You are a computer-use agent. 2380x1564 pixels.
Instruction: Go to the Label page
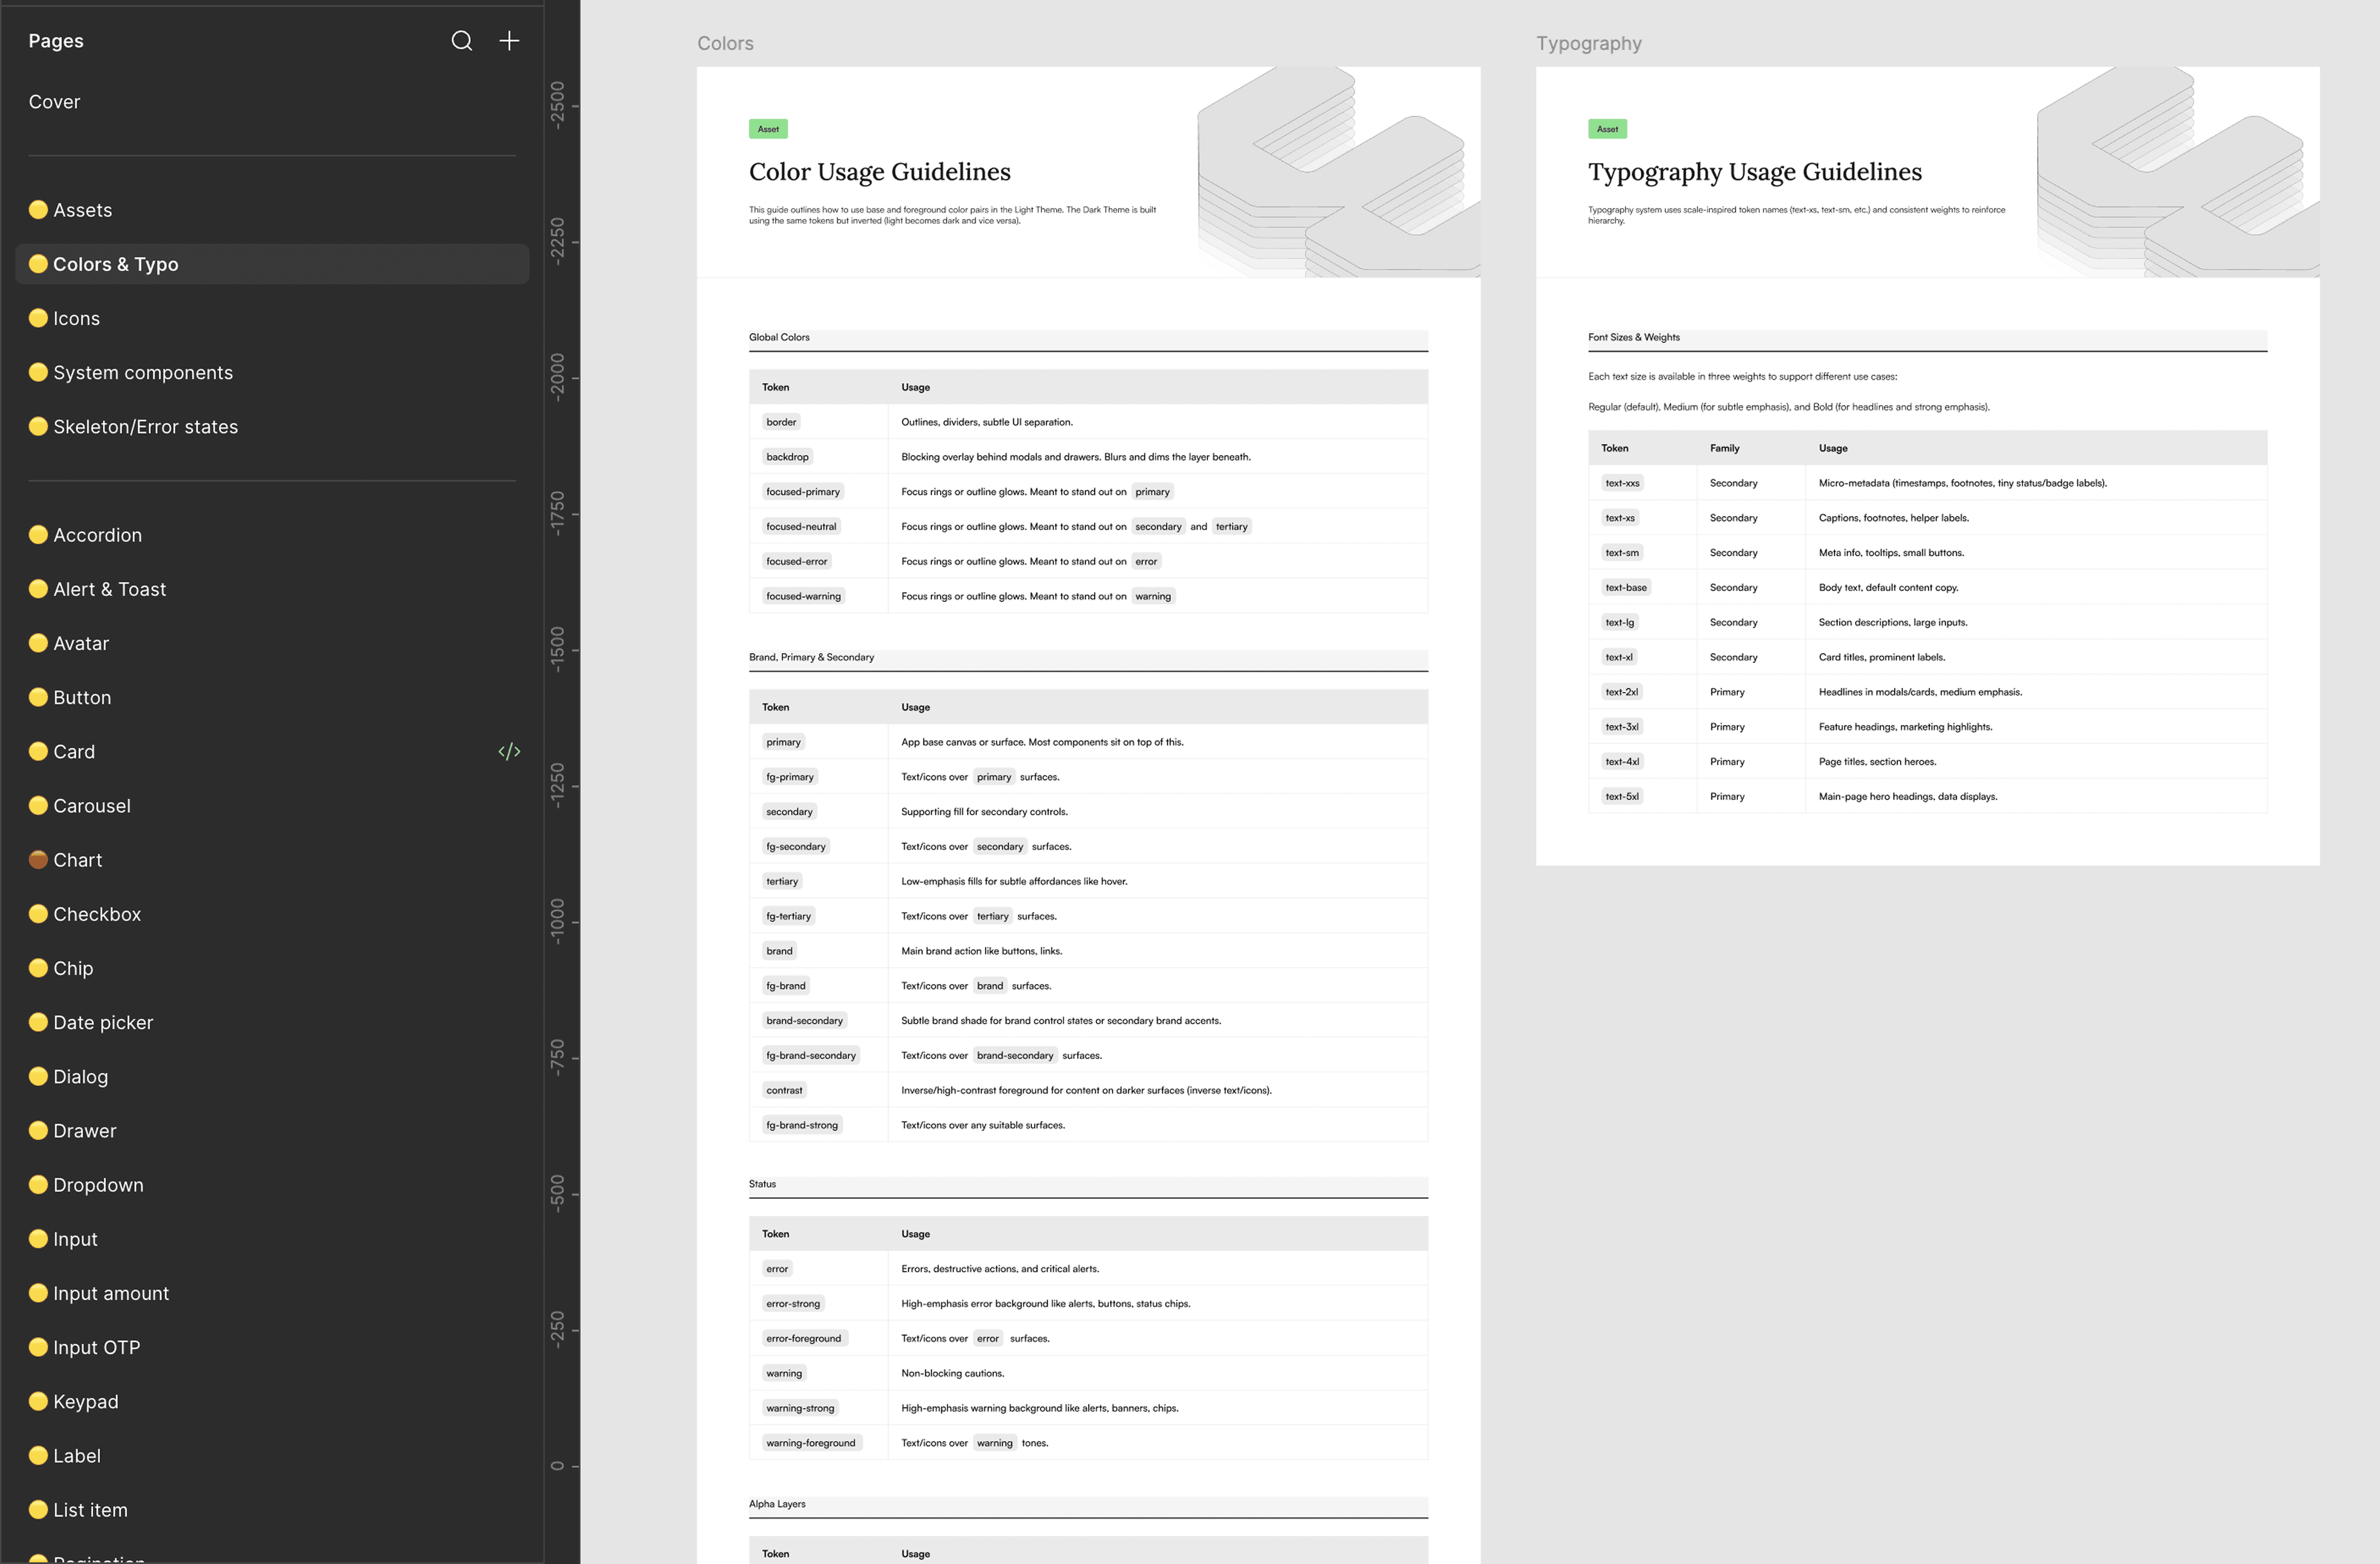[272, 1456]
